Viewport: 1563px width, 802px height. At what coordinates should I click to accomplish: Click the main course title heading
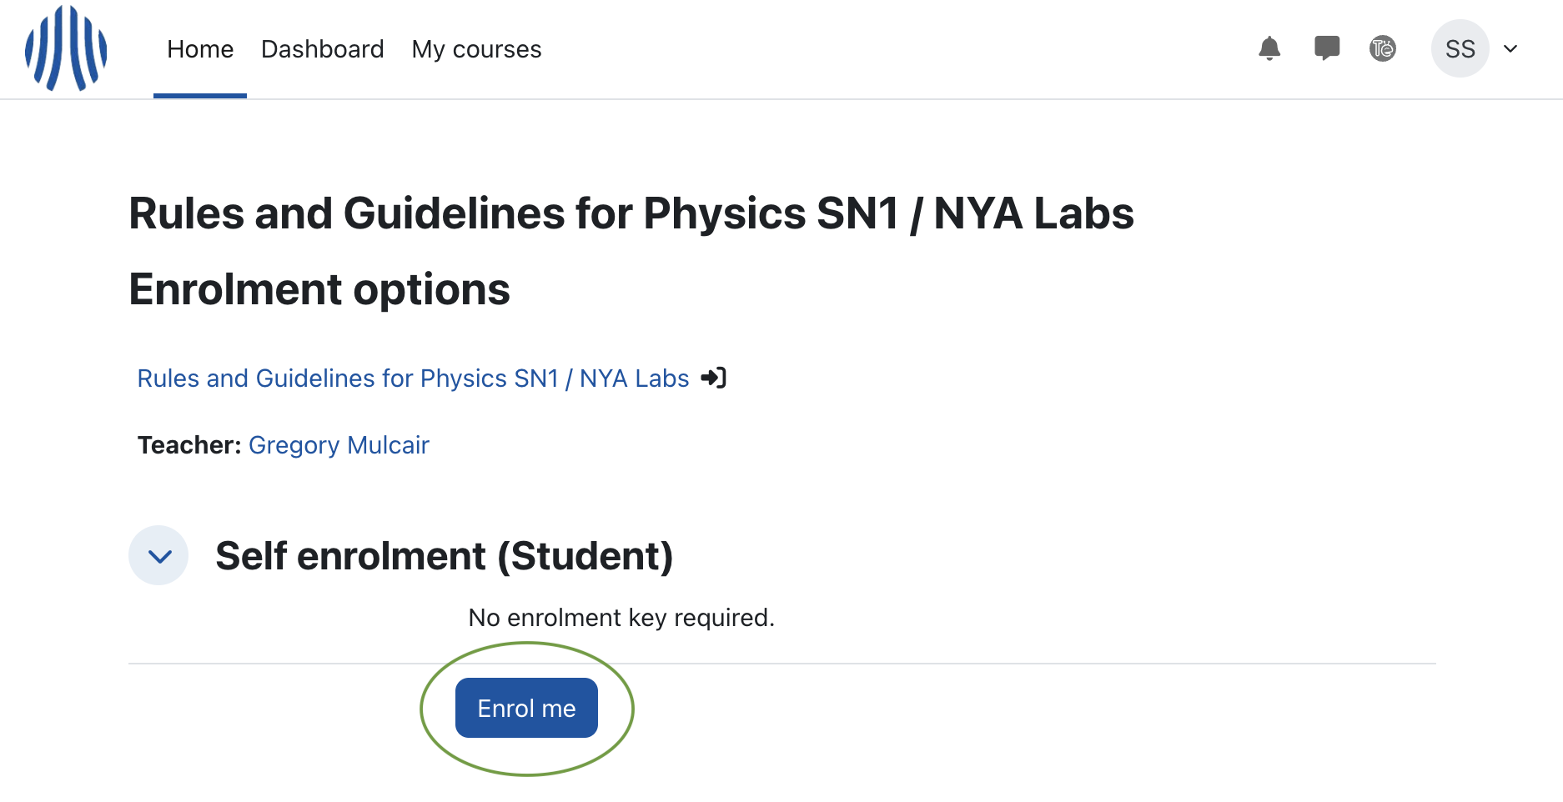pyautogui.click(x=631, y=213)
